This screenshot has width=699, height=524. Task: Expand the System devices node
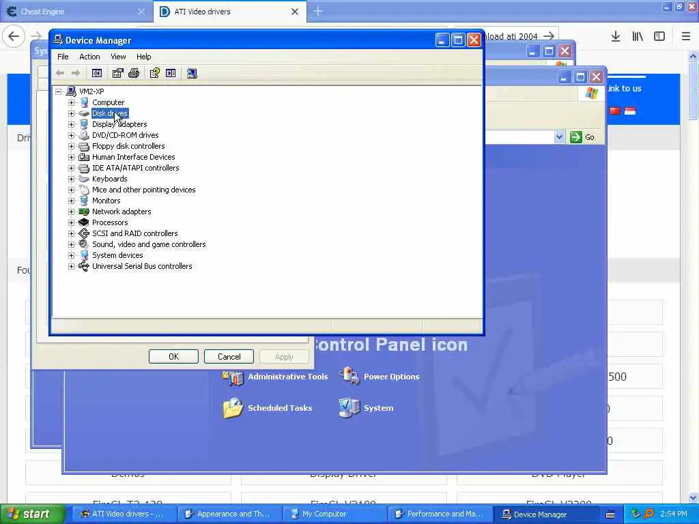(71, 255)
